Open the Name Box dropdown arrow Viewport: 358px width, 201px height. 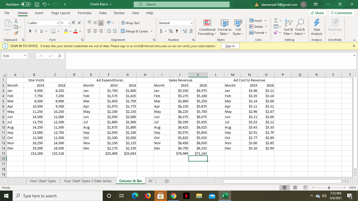click(25, 56)
